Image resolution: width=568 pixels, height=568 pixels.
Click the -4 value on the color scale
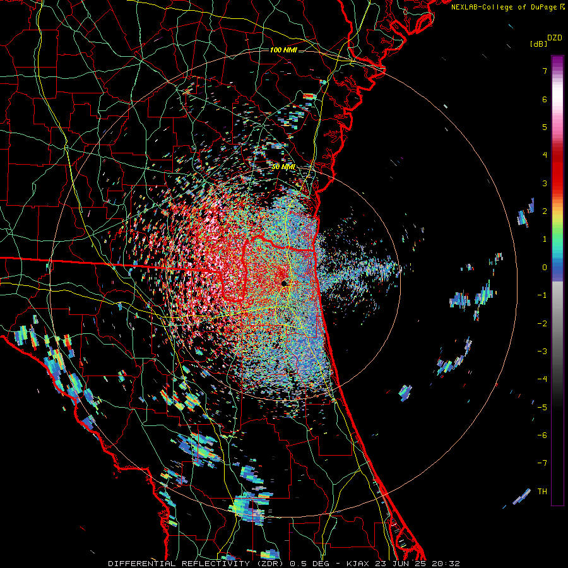coord(542,379)
